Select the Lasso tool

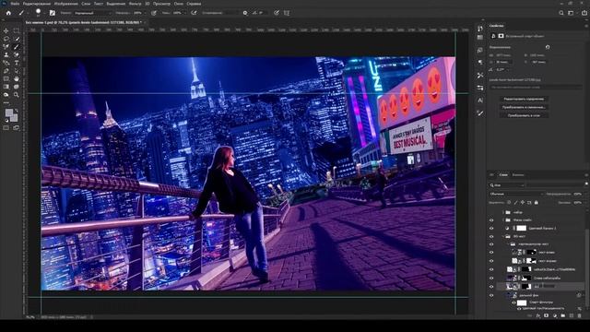[6, 39]
